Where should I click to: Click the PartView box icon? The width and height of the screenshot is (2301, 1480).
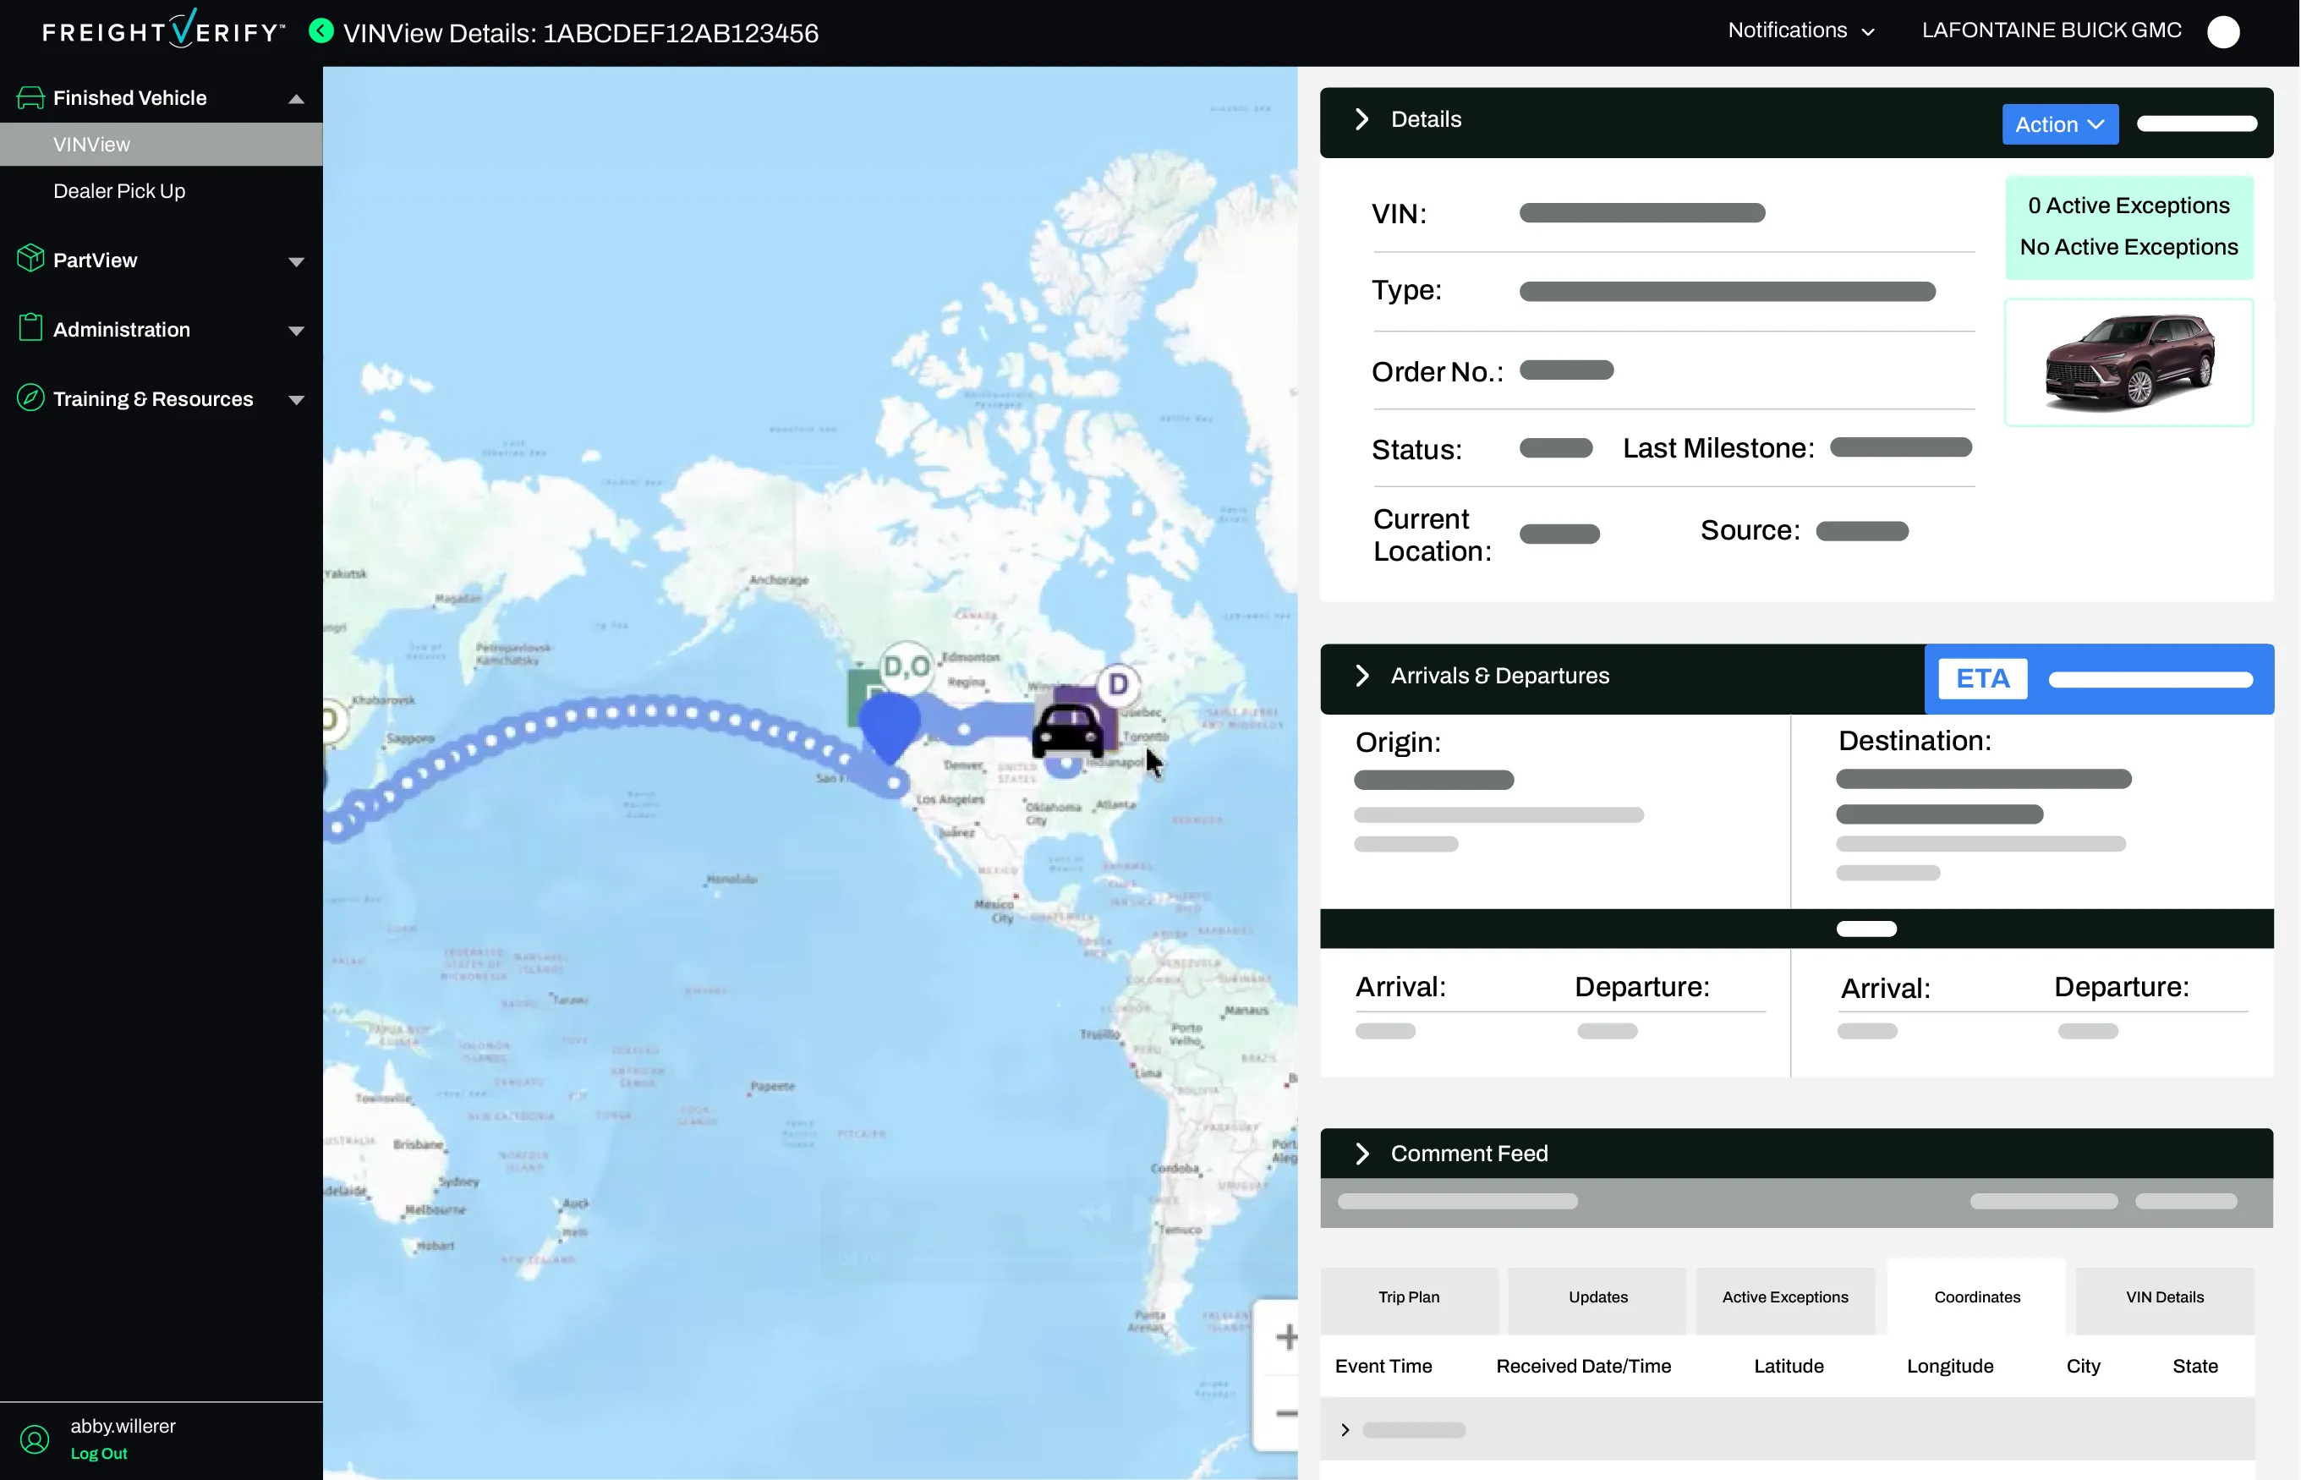click(x=30, y=259)
